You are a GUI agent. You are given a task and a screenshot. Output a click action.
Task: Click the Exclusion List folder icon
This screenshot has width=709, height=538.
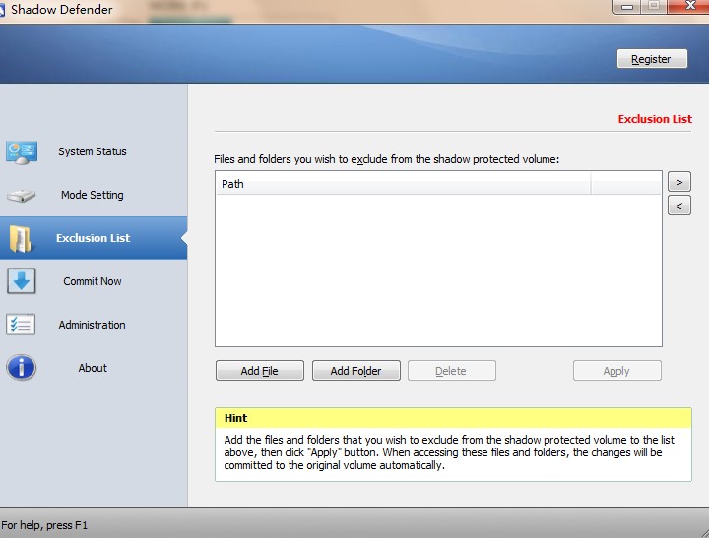click(x=20, y=238)
